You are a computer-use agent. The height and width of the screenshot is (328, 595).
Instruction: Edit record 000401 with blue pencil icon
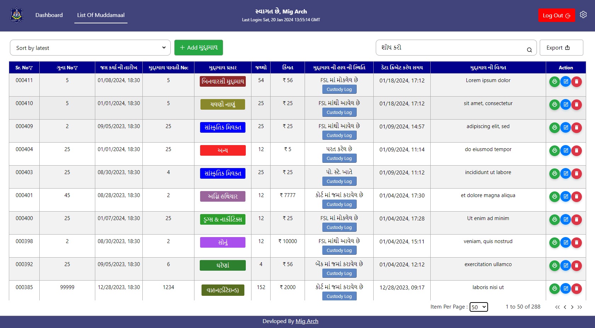pyautogui.click(x=566, y=197)
